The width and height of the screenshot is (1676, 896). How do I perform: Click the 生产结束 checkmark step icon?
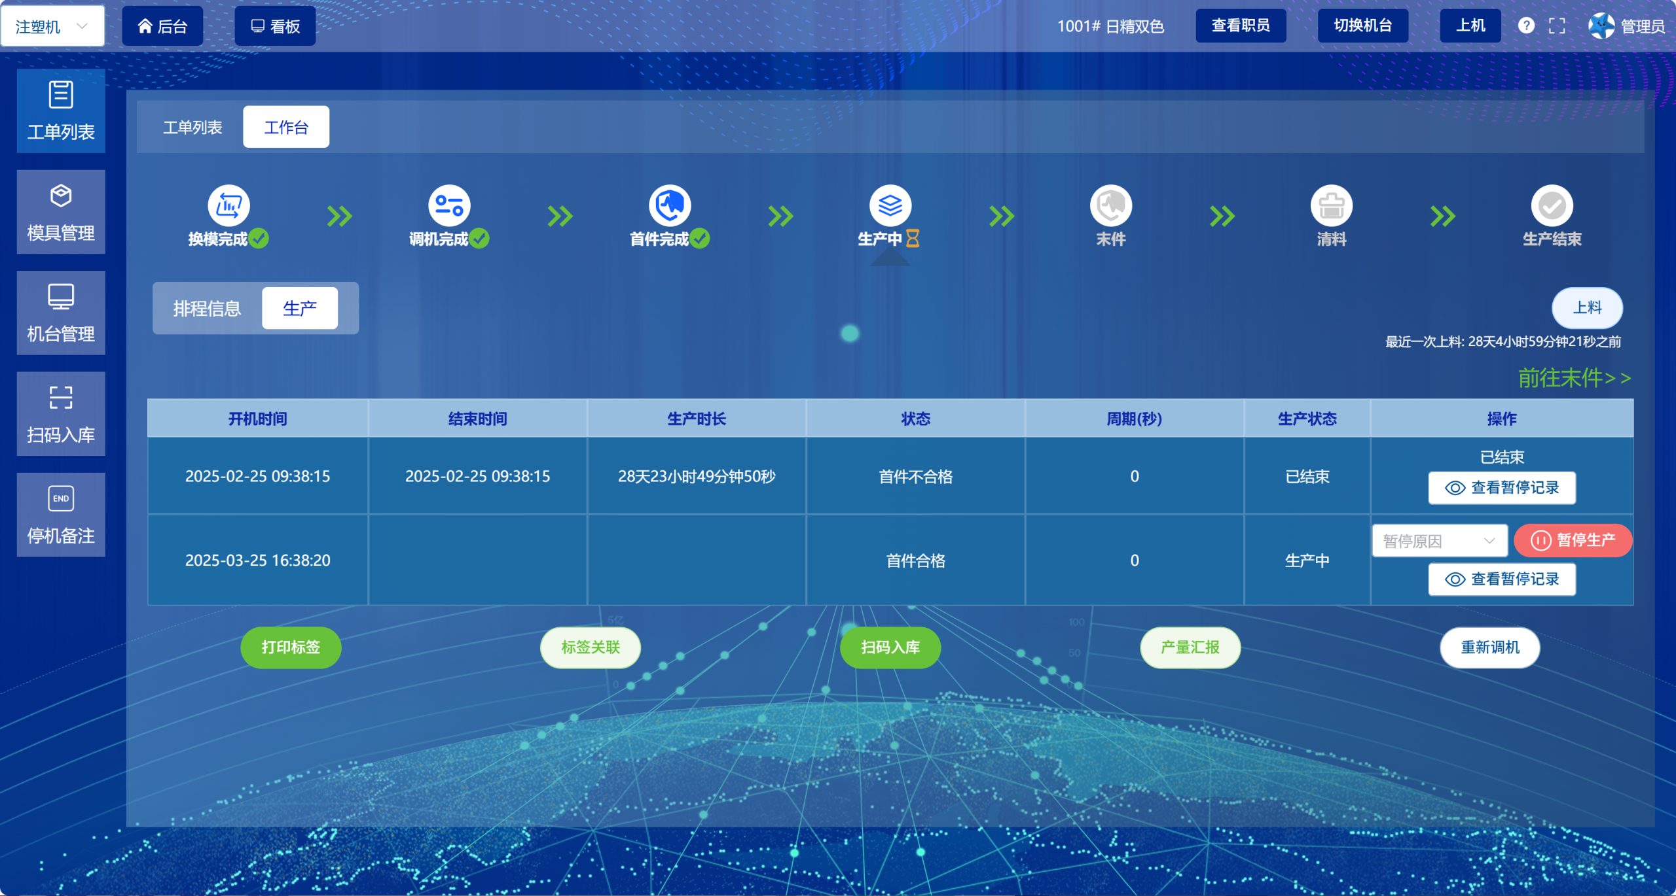[x=1552, y=205]
